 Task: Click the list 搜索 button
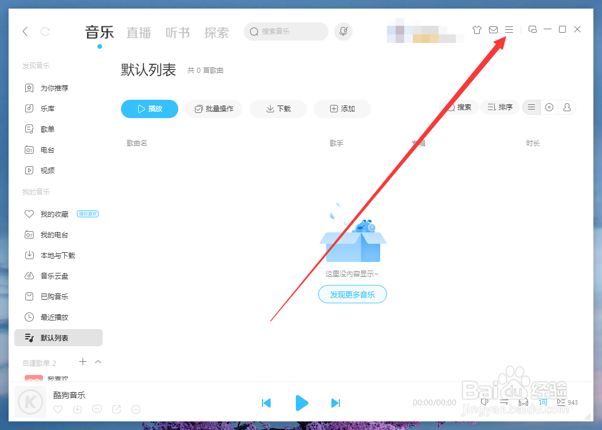point(459,108)
